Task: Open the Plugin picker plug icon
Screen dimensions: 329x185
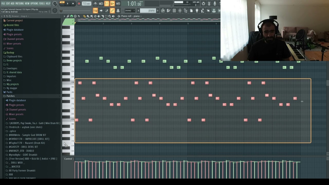Action: 197,11
